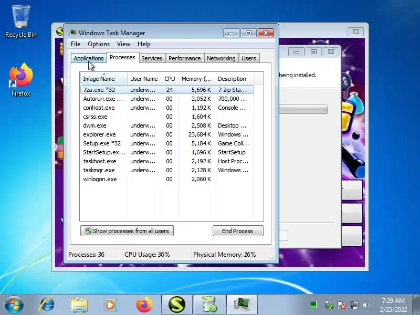The height and width of the screenshot is (315, 420).
Task: Click the End Process button
Action: point(238,231)
